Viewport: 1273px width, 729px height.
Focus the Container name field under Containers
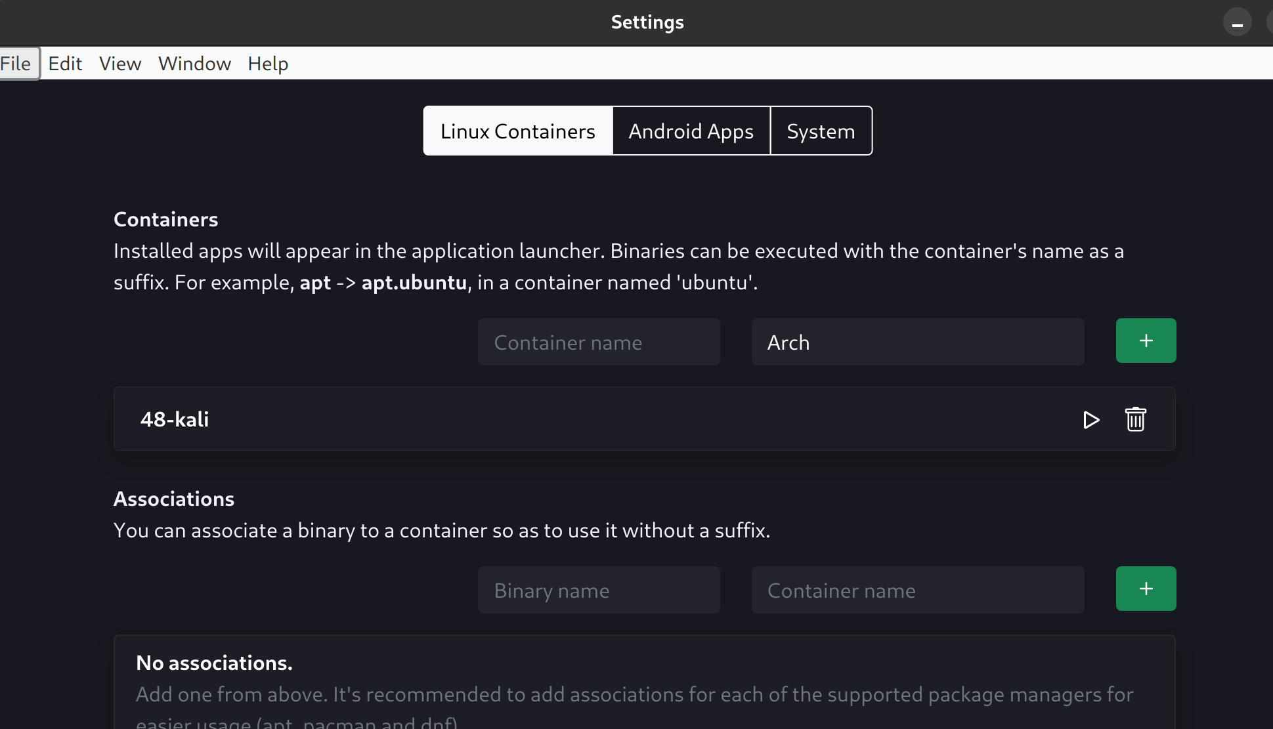coord(599,343)
